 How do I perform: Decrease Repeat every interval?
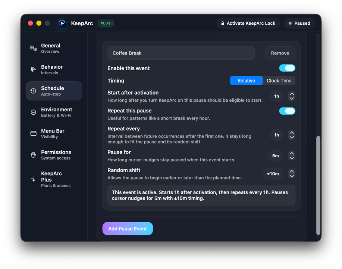[292, 137]
